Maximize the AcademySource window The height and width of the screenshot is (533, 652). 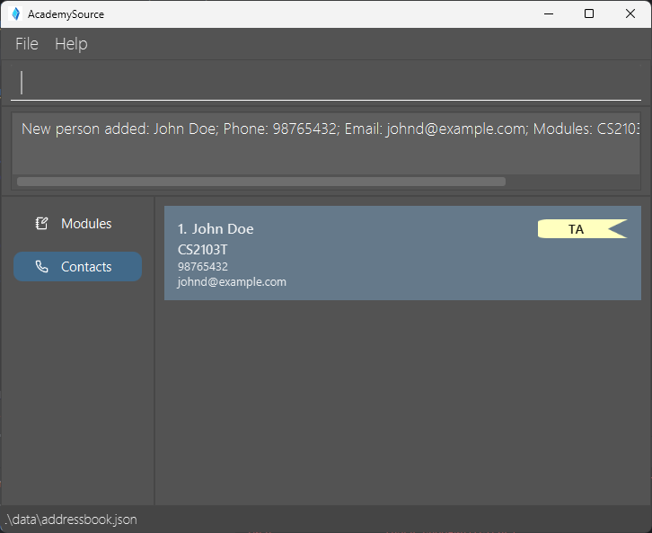point(589,13)
